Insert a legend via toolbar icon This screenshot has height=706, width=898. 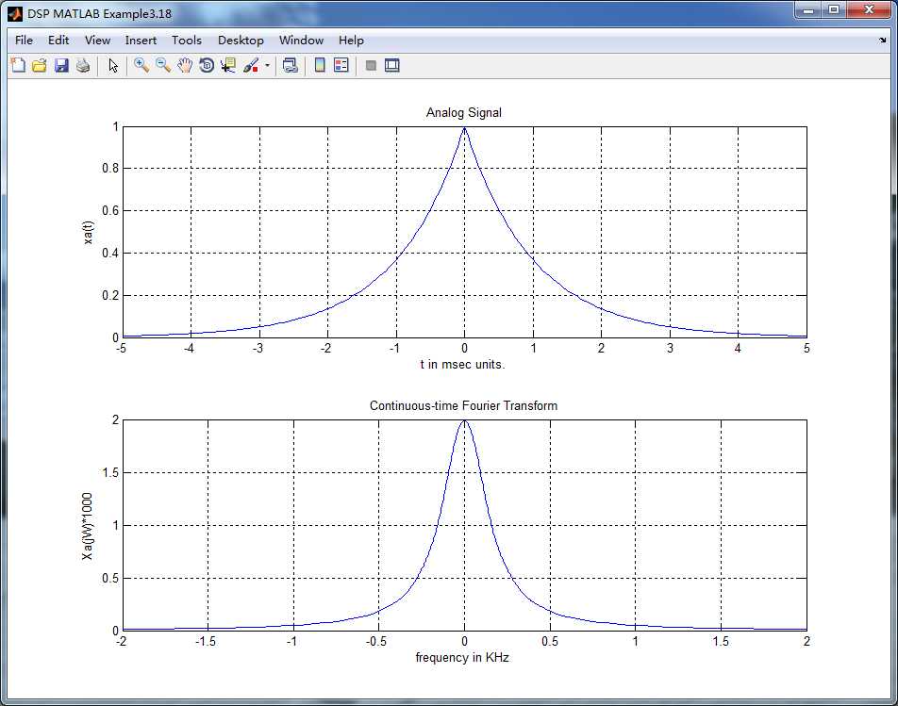pos(341,65)
